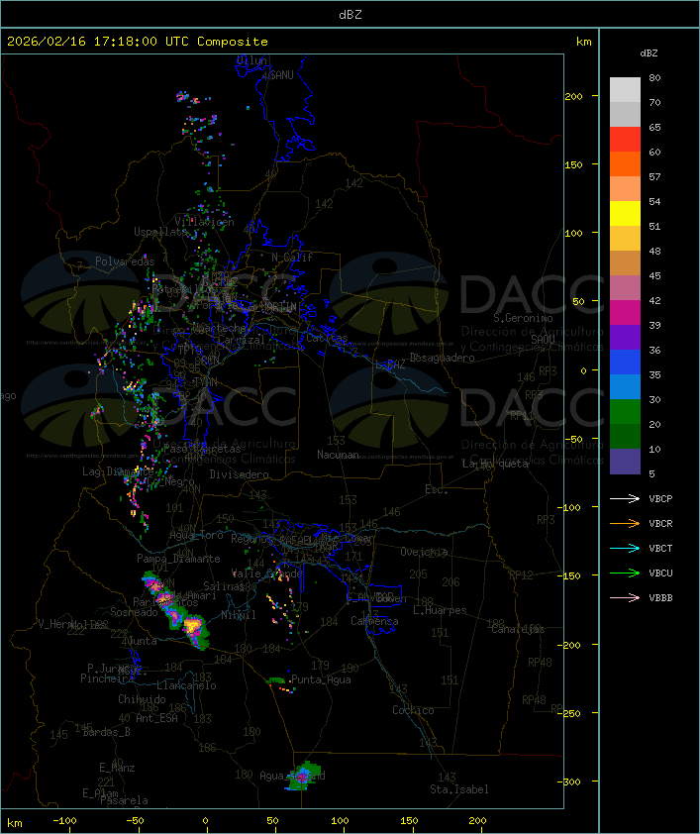Click the 'N_Calif' map label
700x834 pixels.
coord(292,258)
